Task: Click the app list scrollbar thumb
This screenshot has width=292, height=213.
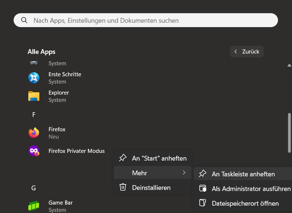Action: [x=289, y=133]
